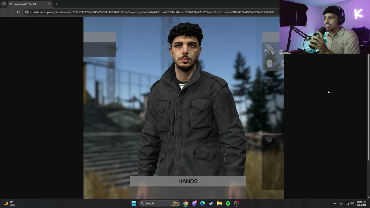Screen dimensions: 370x208
Task: Click the HANDS slot label
Action: 188,181
